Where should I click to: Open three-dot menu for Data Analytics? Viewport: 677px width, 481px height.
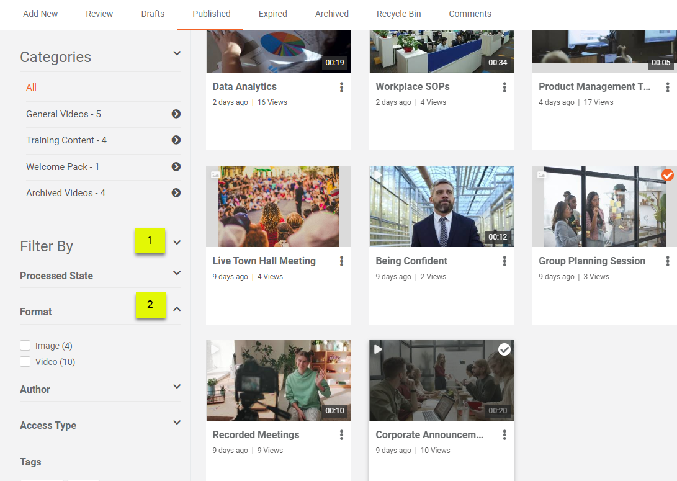pos(341,88)
